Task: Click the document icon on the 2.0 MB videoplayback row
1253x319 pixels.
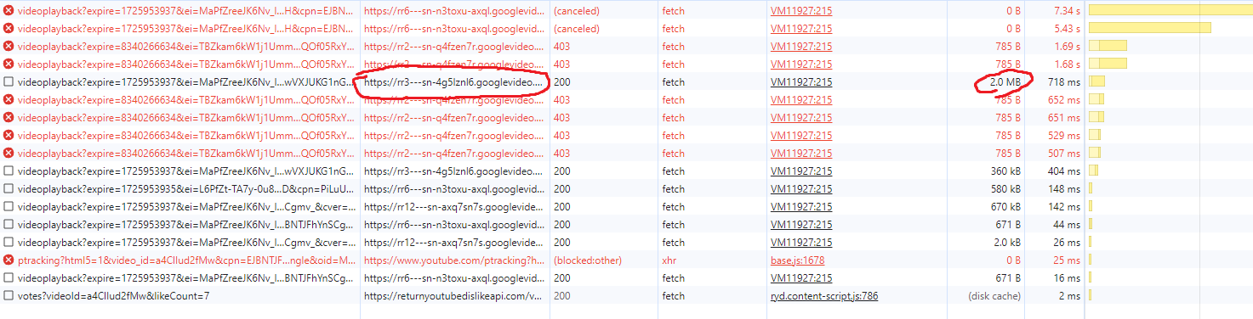Action: (9, 82)
